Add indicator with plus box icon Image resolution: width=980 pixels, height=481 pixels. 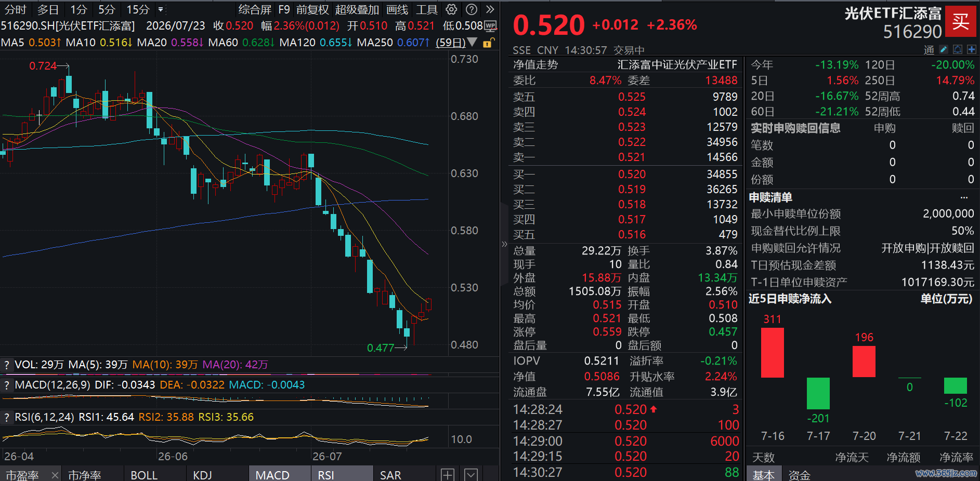click(x=448, y=475)
